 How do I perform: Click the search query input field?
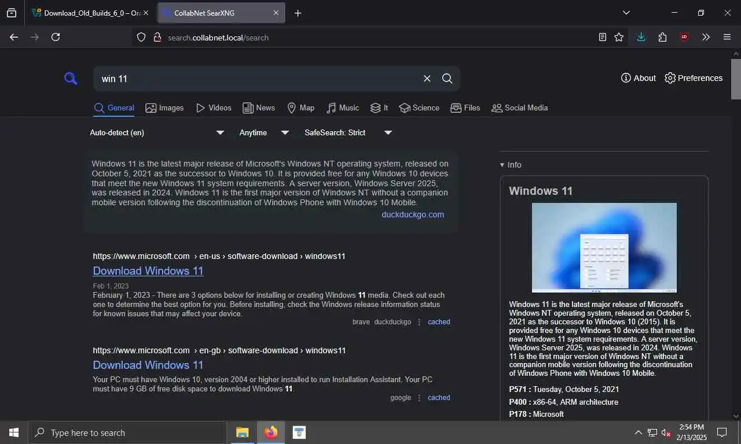[258, 79]
